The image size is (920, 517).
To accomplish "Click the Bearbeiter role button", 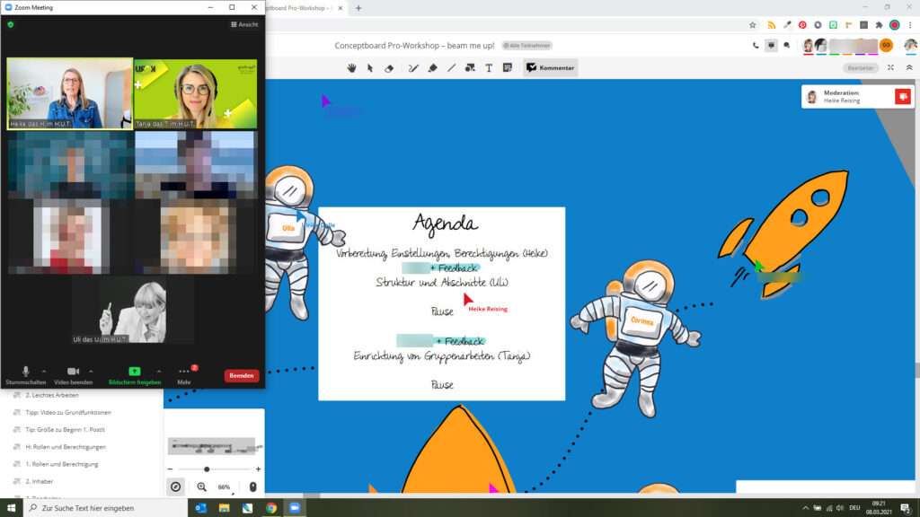I will pos(860,68).
